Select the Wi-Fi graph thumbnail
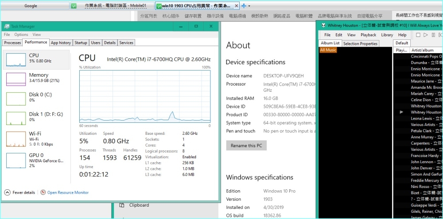This screenshot has height=219, width=443. [16, 139]
